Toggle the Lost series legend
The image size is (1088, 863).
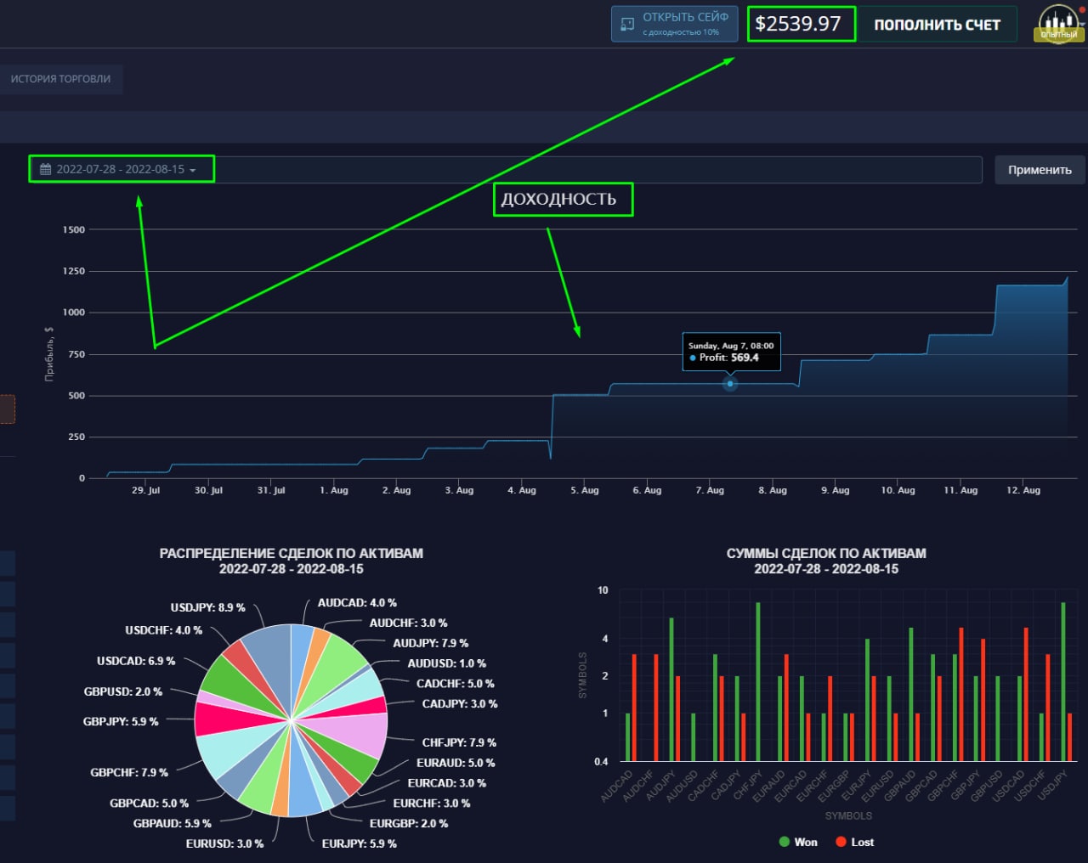(854, 842)
